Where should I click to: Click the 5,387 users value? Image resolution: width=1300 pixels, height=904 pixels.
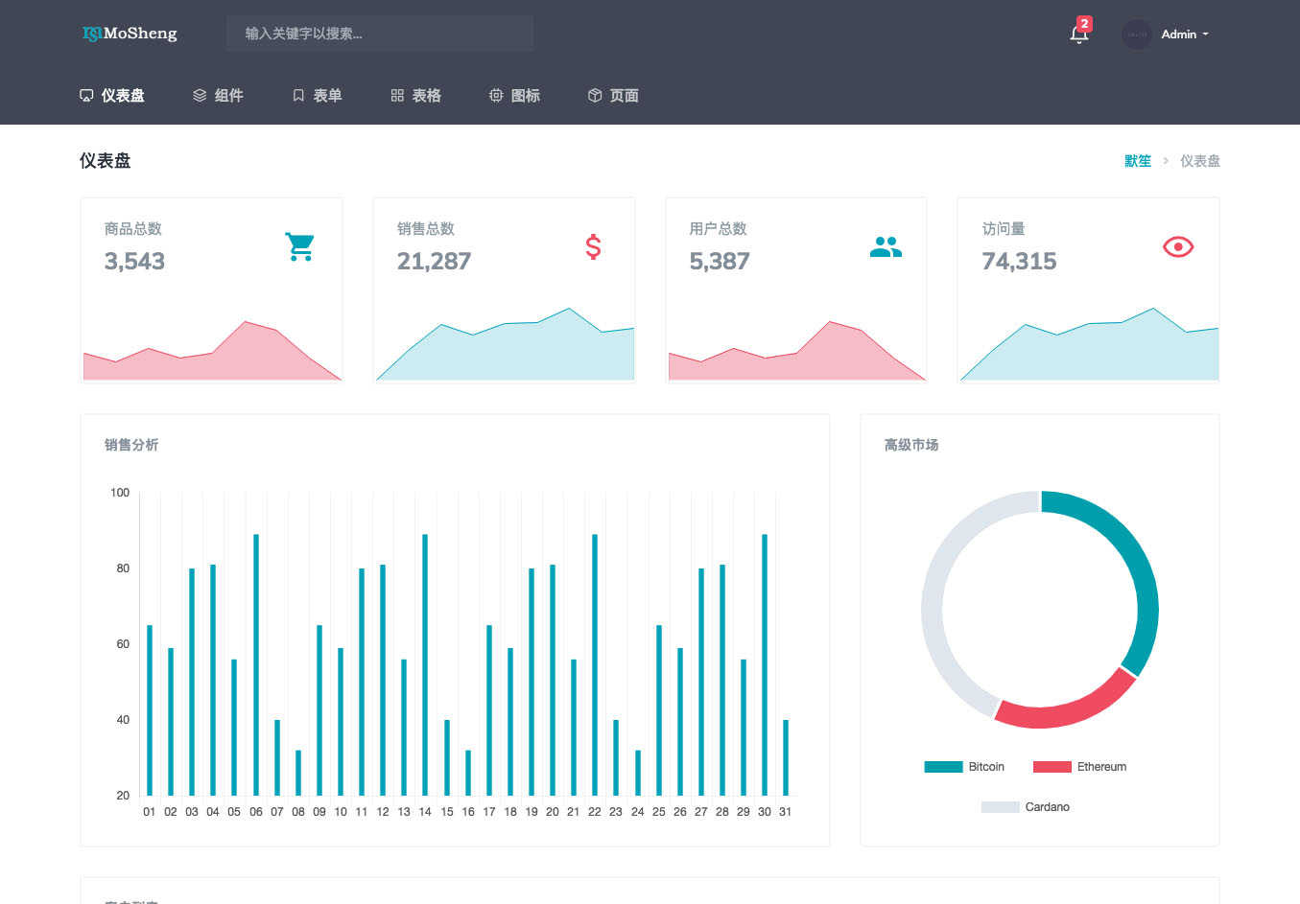(720, 261)
